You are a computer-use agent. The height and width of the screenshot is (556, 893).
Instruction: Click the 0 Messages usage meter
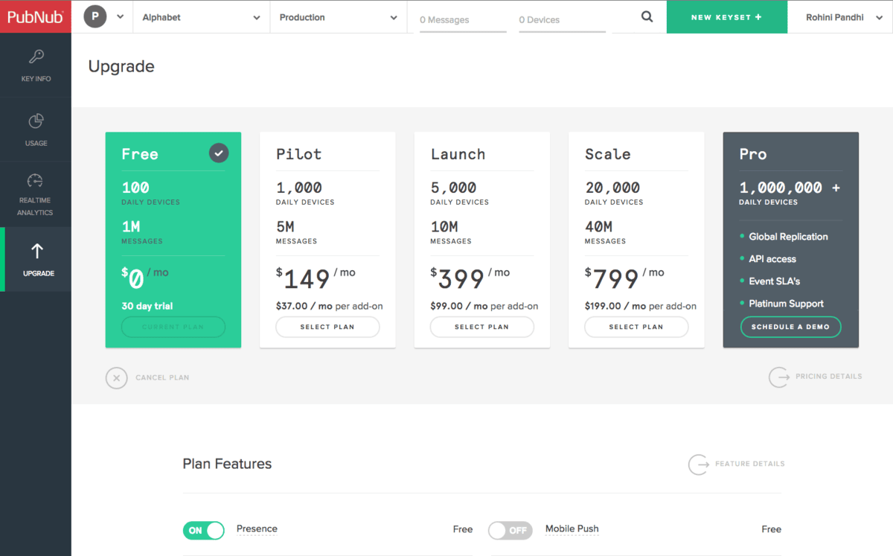(x=463, y=21)
